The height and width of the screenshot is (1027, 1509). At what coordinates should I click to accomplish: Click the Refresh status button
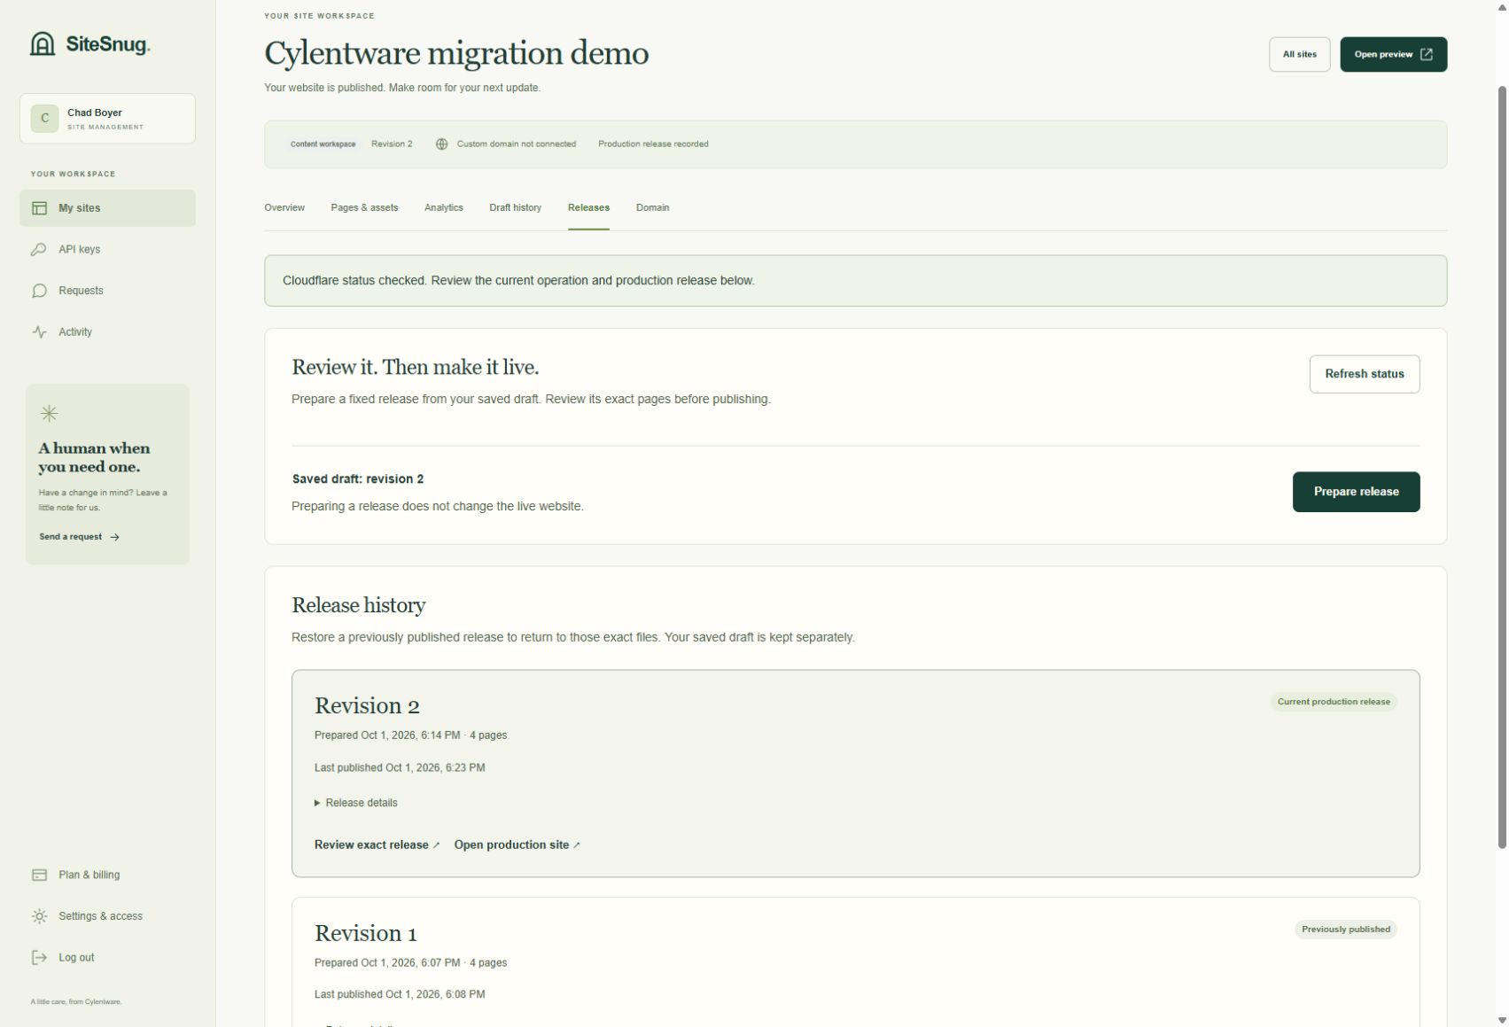(x=1364, y=374)
